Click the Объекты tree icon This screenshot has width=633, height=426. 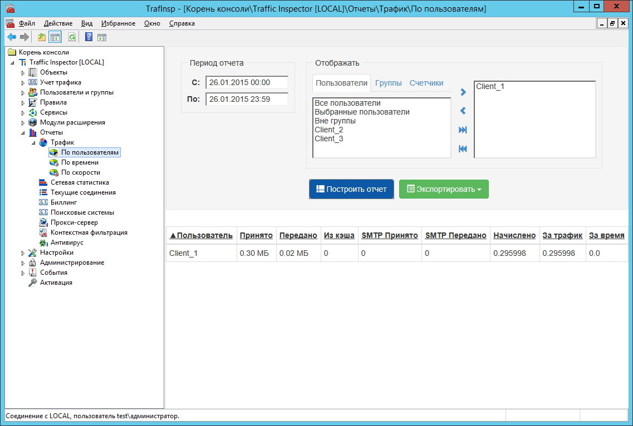[x=33, y=72]
